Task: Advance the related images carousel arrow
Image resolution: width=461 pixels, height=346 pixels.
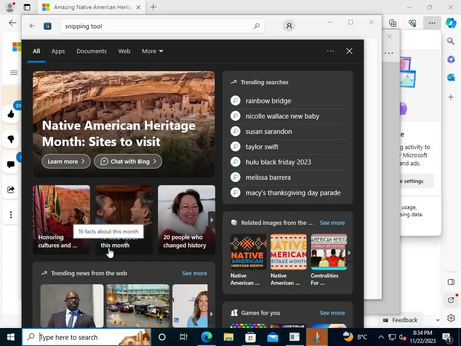Action: 349,252
